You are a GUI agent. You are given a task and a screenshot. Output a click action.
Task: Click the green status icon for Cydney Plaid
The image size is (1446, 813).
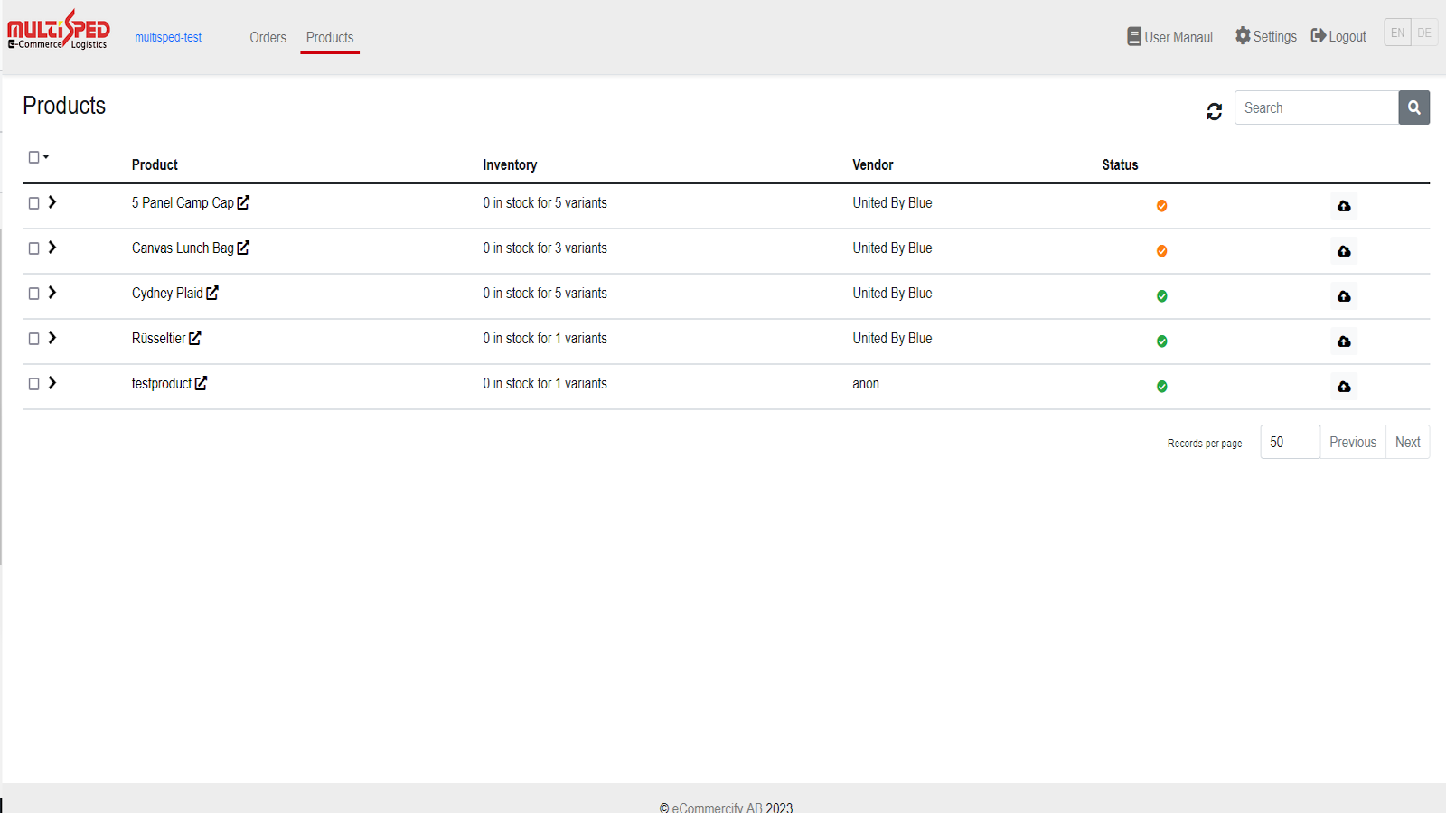[1161, 296]
